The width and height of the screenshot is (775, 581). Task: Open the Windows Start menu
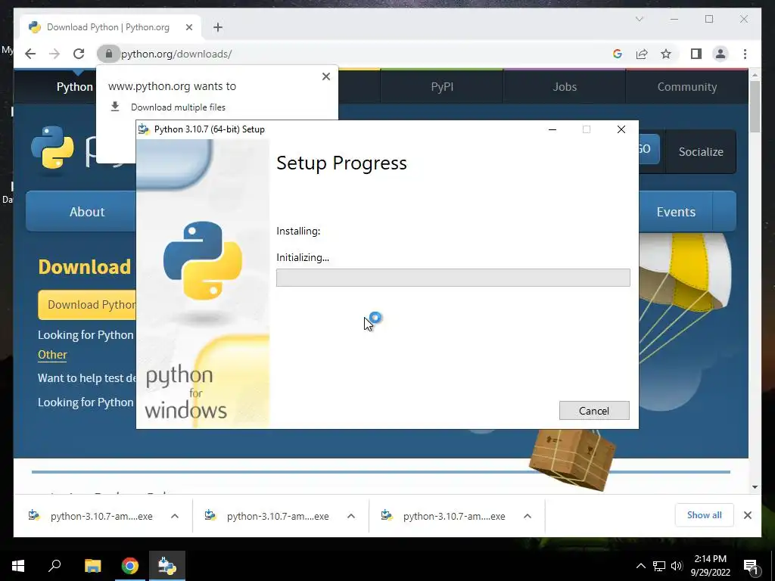pos(18,566)
